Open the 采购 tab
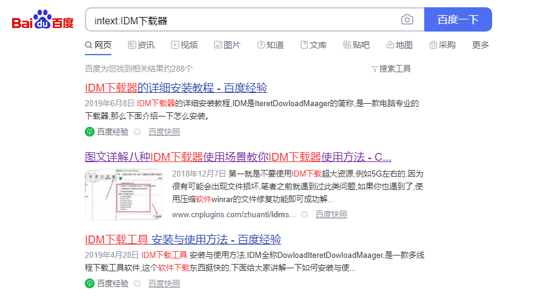 (x=442, y=45)
